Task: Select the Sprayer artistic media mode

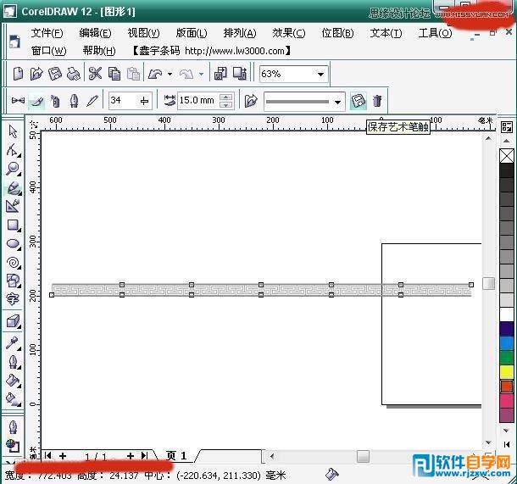Action: 55,101
